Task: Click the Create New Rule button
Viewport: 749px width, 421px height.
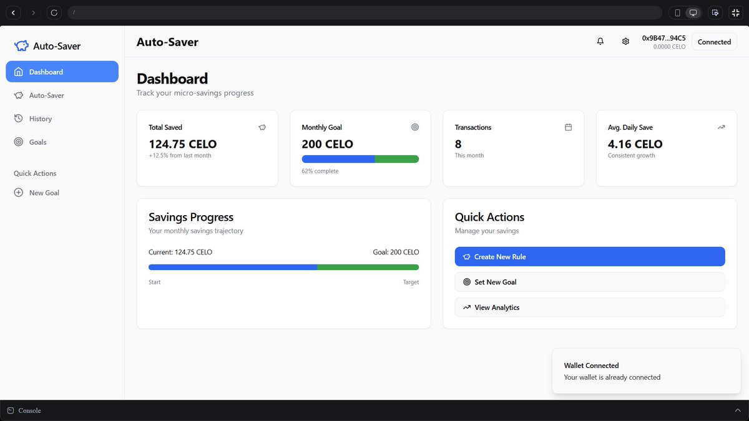Action: 590,256
